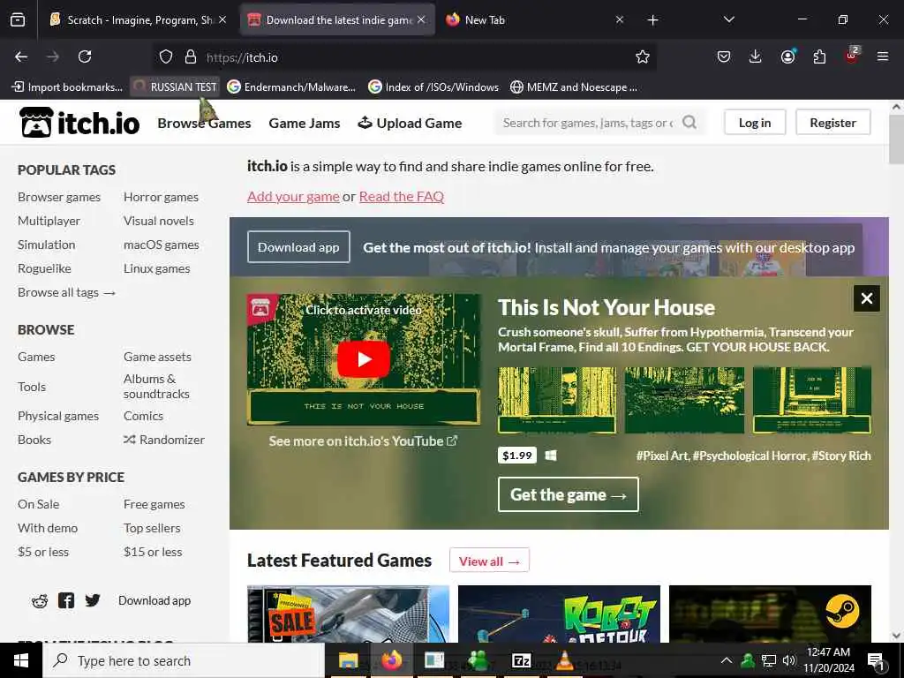
Task: Open the list all tabs dropdown
Action: point(728,19)
